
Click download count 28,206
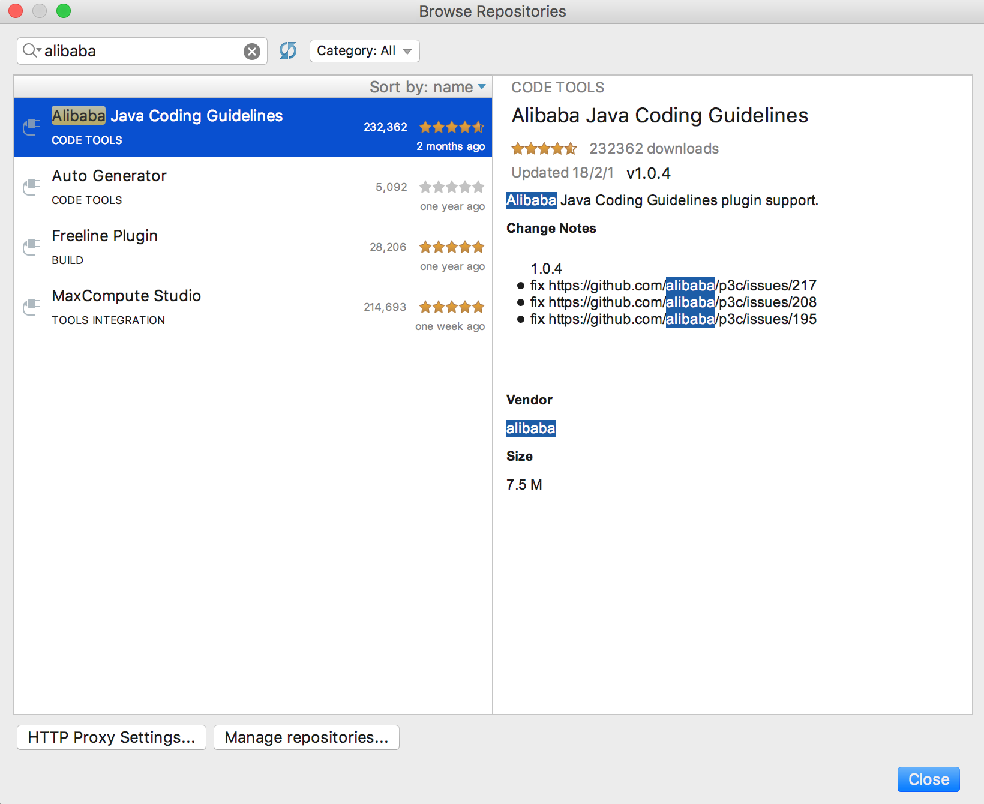point(388,247)
